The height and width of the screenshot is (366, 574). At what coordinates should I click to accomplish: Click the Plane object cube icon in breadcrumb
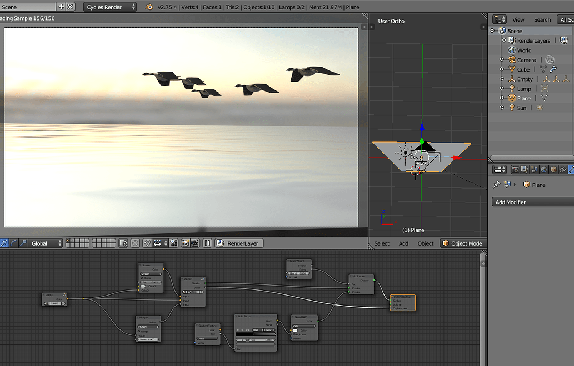(526, 185)
